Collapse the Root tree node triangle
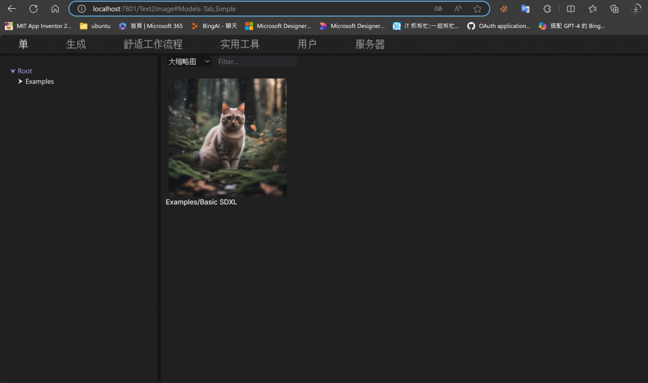 pyautogui.click(x=13, y=71)
